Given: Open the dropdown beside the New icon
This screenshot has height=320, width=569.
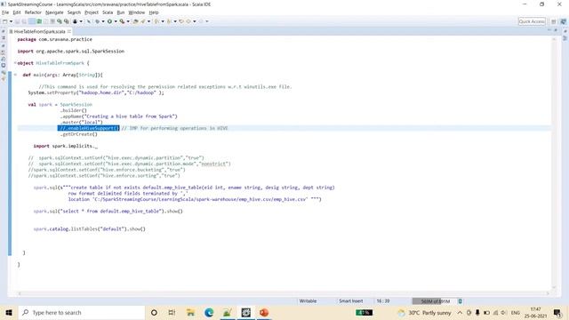Looking at the screenshot, I should tap(12, 21).
